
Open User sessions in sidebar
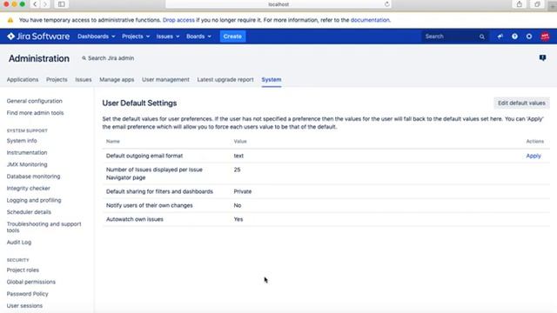tap(24, 305)
